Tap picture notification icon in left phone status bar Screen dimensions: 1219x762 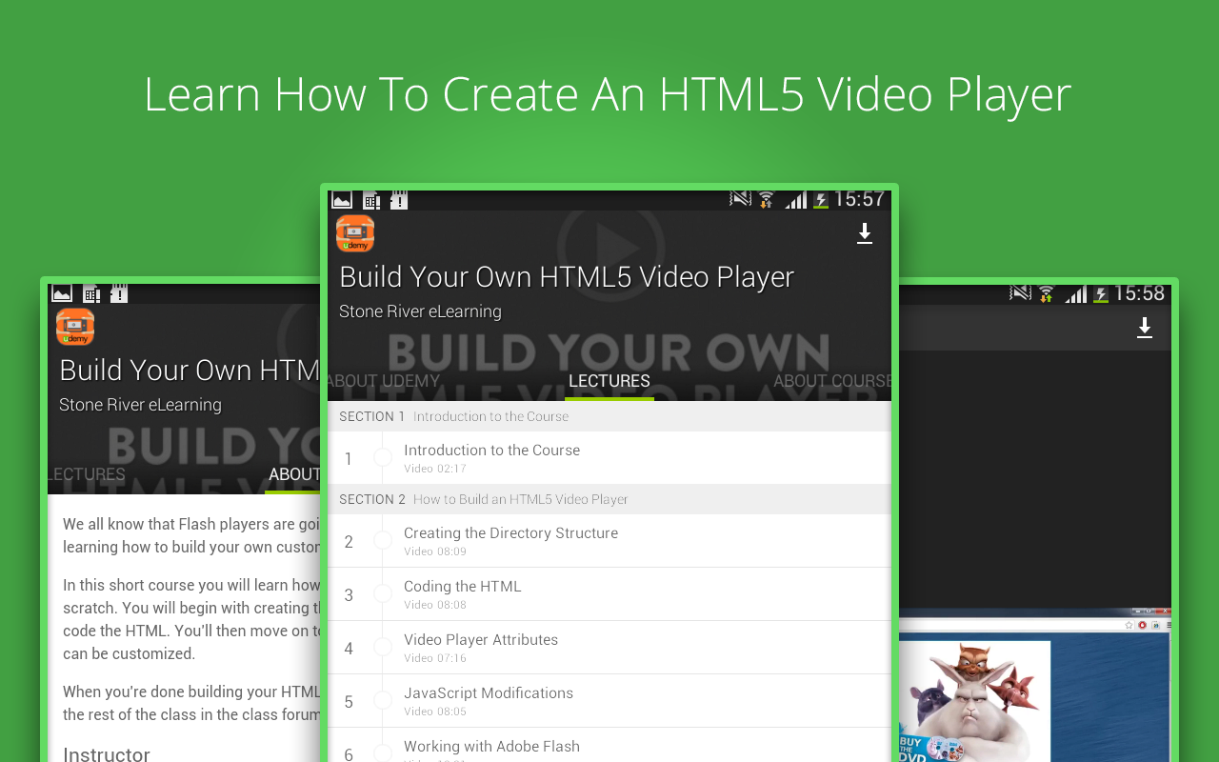[62, 293]
